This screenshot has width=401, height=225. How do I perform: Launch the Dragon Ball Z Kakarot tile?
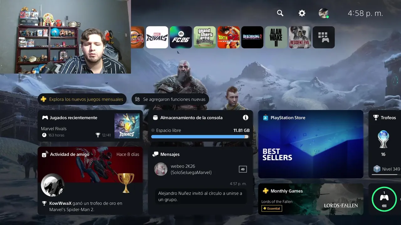229,37
